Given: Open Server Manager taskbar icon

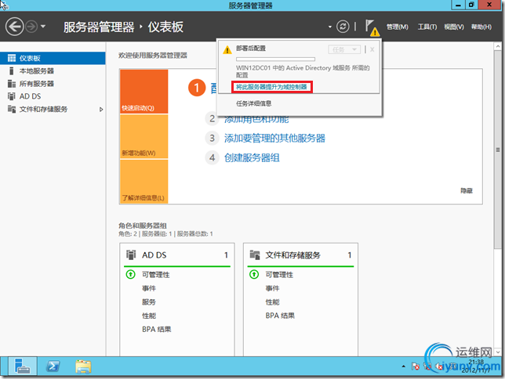Looking at the screenshot, I should pos(23,366).
